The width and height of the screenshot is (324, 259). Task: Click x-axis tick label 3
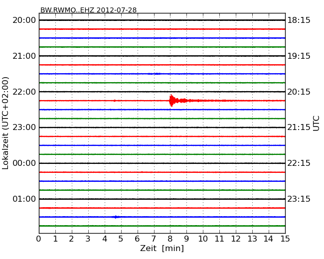click(x=88, y=239)
